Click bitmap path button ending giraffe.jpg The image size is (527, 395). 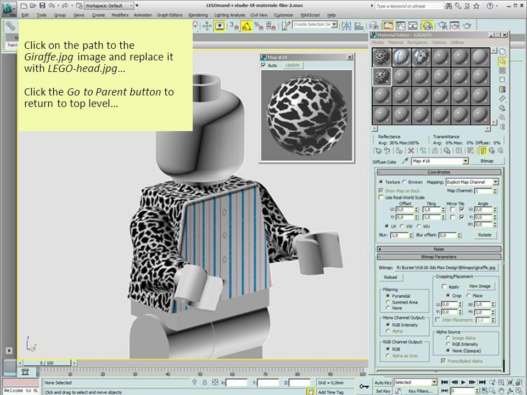tap(447, 268)
